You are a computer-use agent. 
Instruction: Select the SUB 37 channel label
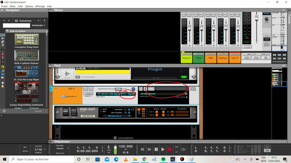click(x=235, y=58)
